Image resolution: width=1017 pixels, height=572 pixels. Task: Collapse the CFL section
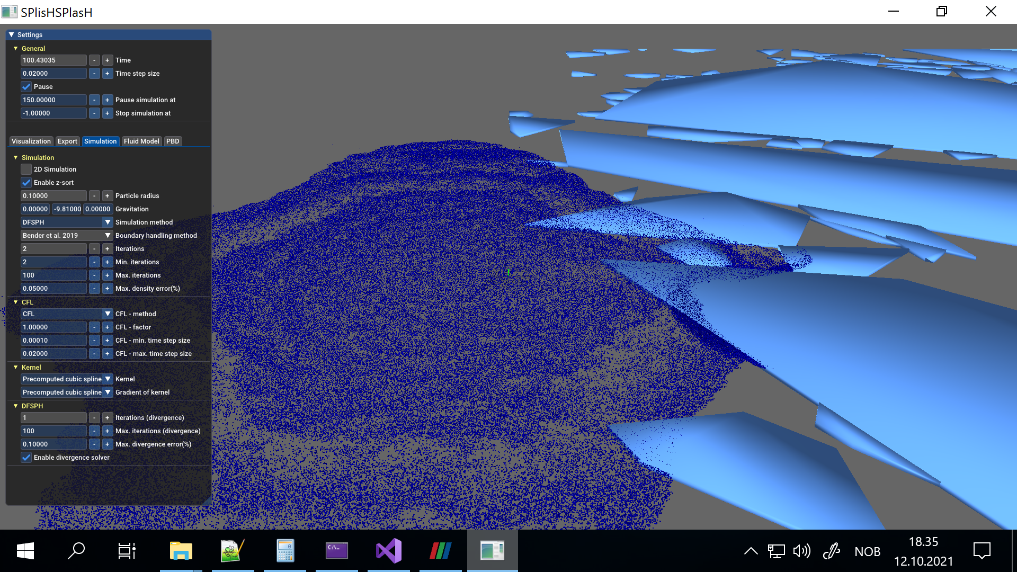(x=15, y=302)
